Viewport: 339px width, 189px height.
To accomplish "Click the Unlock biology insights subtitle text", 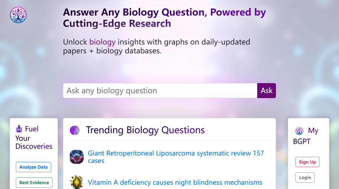I will (156, 46).
